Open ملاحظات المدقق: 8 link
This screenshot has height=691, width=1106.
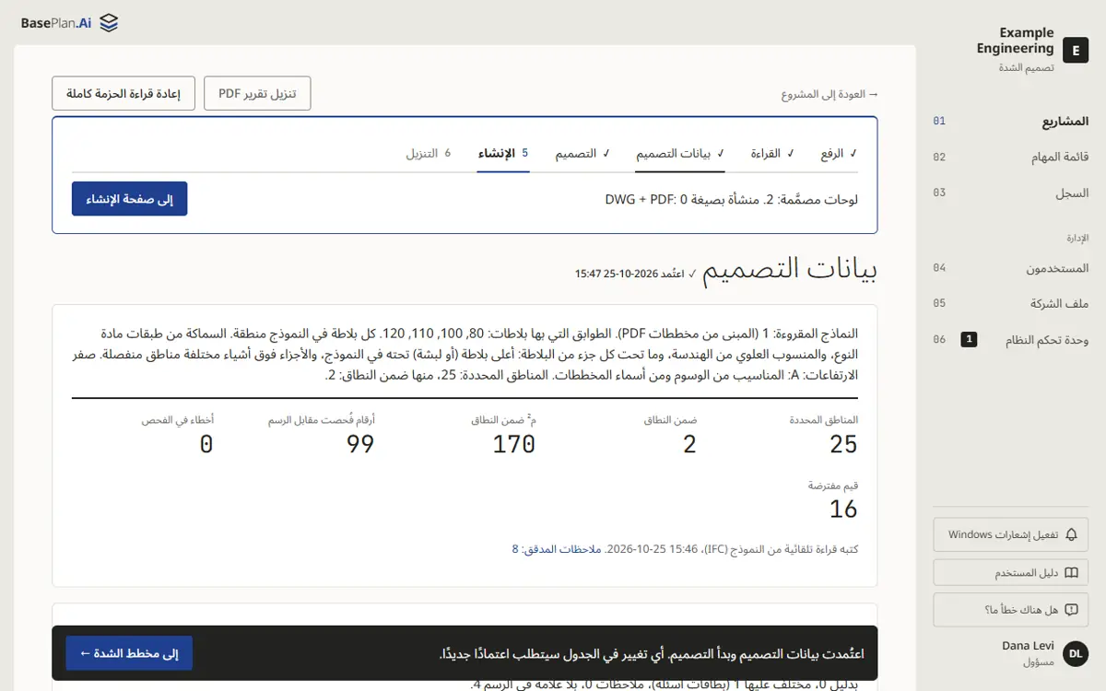(557, 549)
